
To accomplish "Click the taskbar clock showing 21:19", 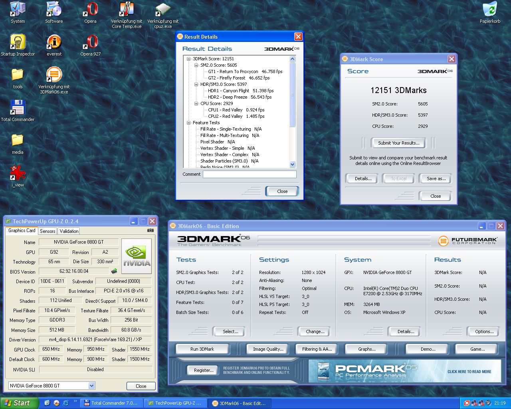I will tap(500, 403).
